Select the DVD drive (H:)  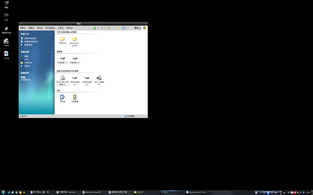[x=99, y=80]
